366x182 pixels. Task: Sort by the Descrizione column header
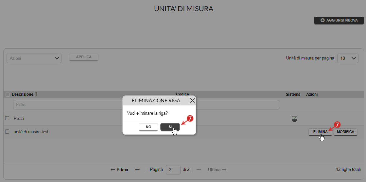click(x=25, y=94)
